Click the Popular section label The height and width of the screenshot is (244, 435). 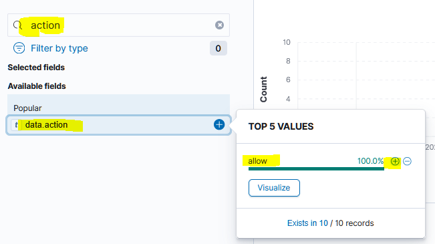[27, 108]
